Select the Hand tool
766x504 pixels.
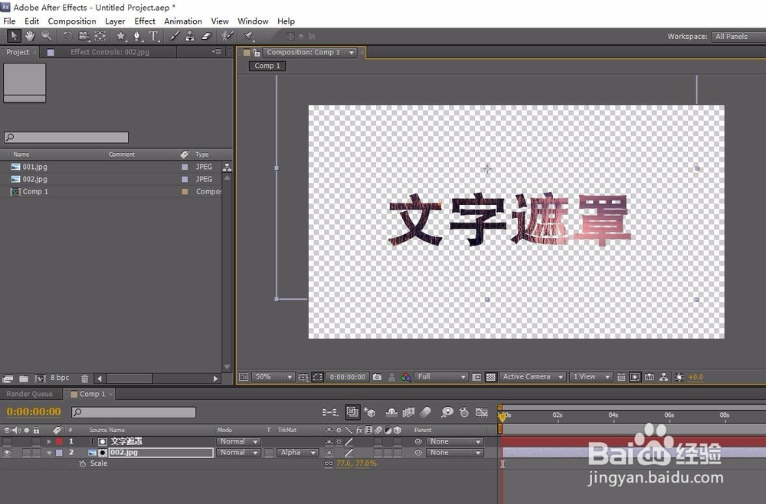(30, 36)
